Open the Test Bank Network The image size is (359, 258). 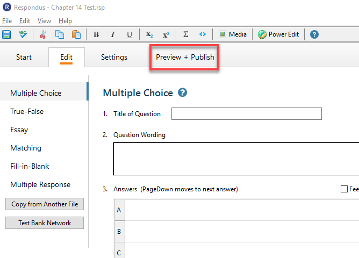(45, 223)
